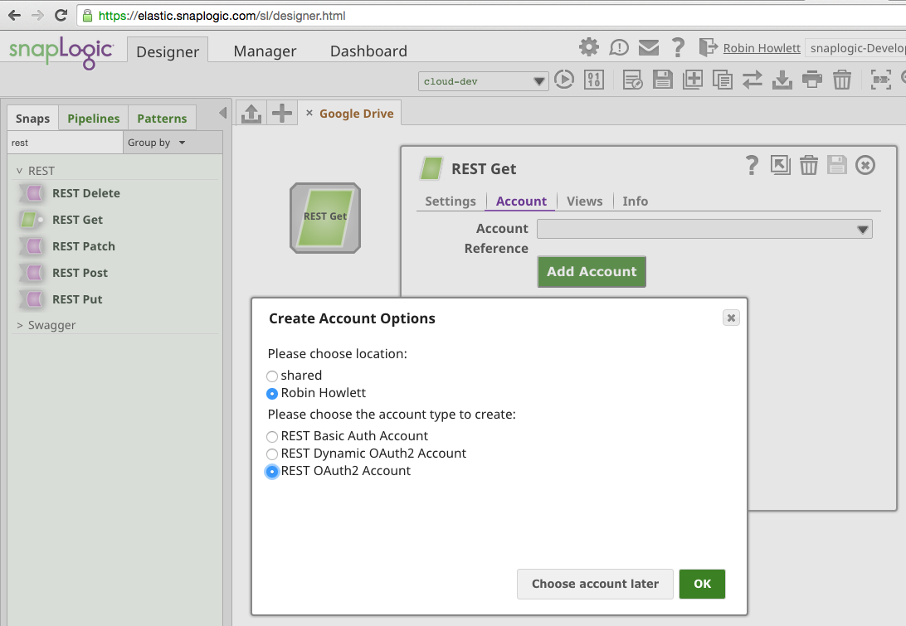This screenshot has height=626, width=906.
Task: Open the Robin Howlett user link
Action: pos(762,48)
